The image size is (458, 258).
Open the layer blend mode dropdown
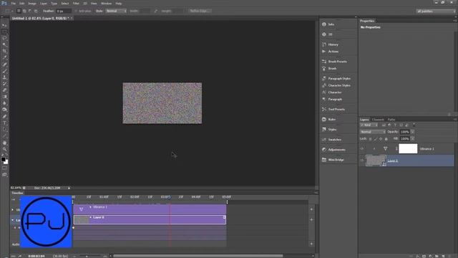[373, 132]
